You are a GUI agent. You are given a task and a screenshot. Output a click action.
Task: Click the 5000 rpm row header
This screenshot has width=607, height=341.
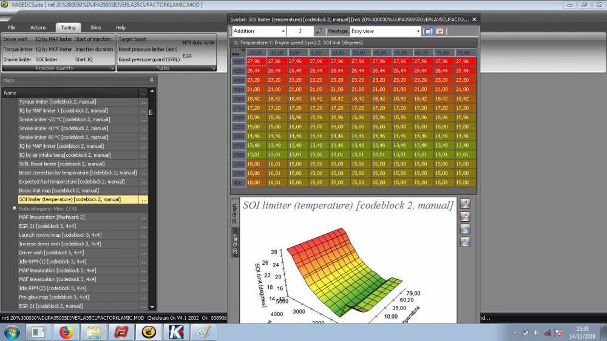[x=239, y=62]
